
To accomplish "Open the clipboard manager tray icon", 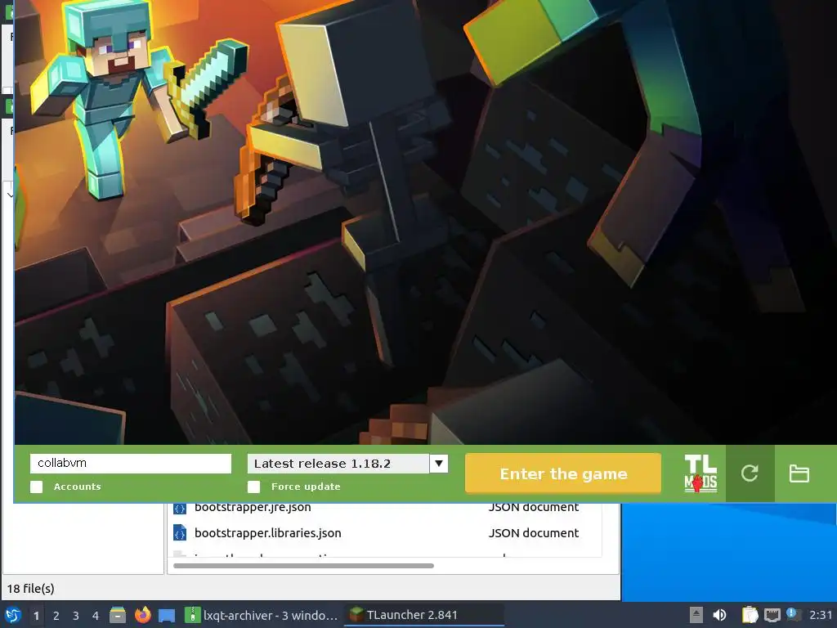I will coord(750,615).
